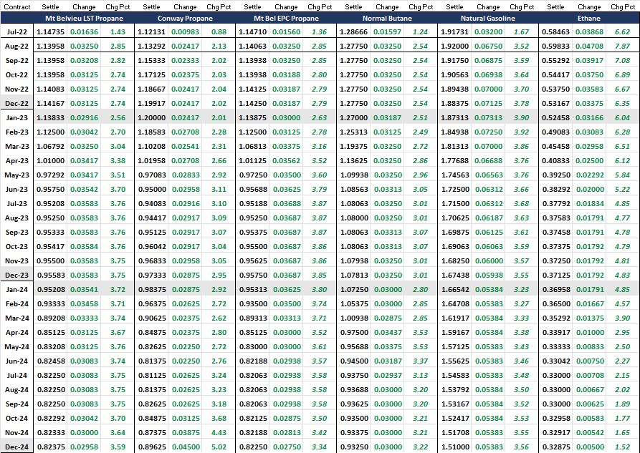The height and width of the screenshot is (453, 640).
Task: Select Dec-24 Ethane change percent 1.52
Action: point(623,447)
